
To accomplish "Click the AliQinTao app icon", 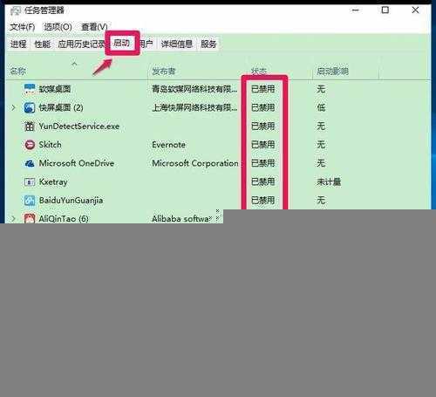I will 30,218.
